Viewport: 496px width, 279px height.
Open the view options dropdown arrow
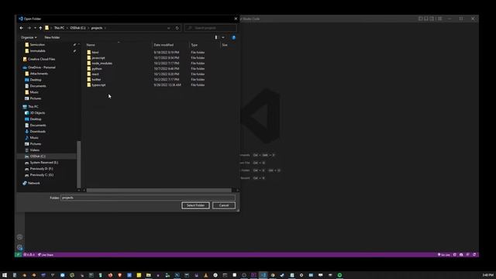[223, 37]
